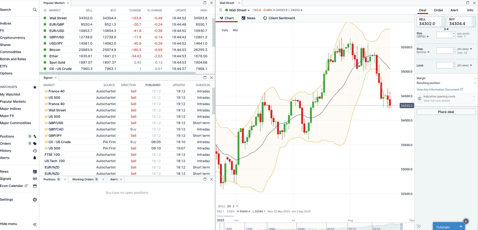This screenshot has height=230, width=478.
Task: Change the Mid price type
Action: click(235, 30)
